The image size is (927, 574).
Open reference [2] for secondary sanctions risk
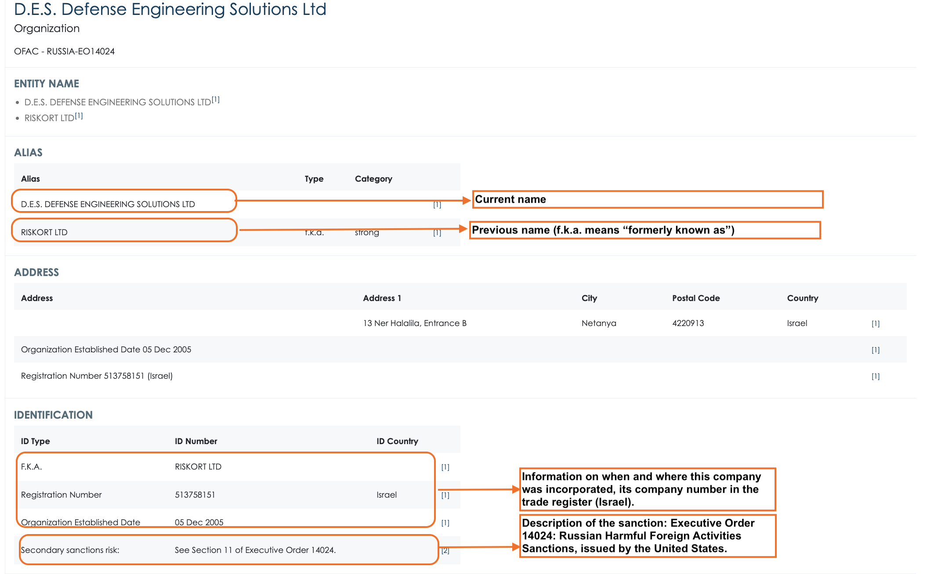(445, 551)
